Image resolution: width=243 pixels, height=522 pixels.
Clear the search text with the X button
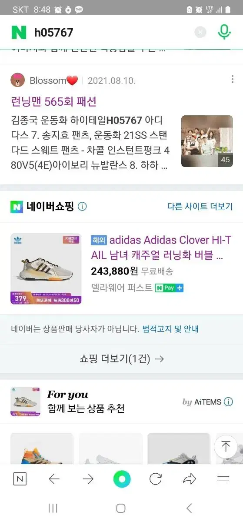point(200,32)
